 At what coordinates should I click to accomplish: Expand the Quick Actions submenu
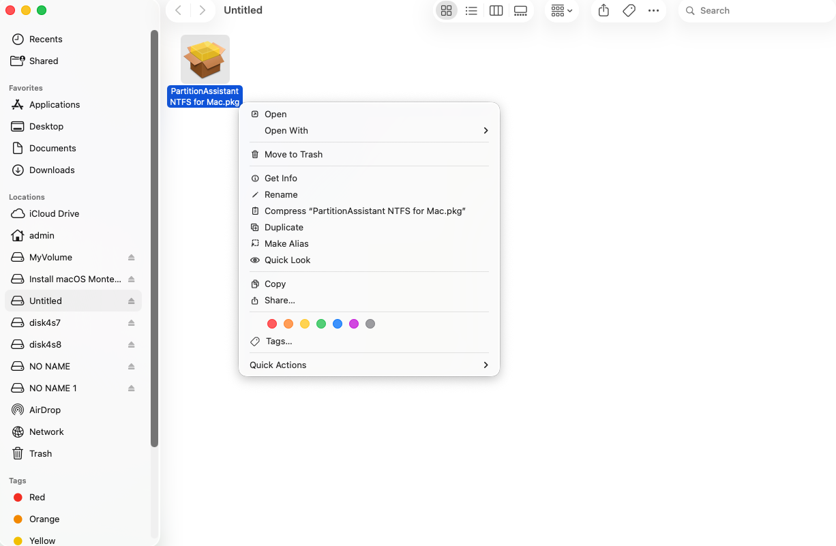coord(369,365)
